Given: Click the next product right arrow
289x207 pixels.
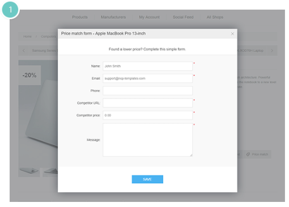Looking at the screenshot, I should tap(272, 50).
